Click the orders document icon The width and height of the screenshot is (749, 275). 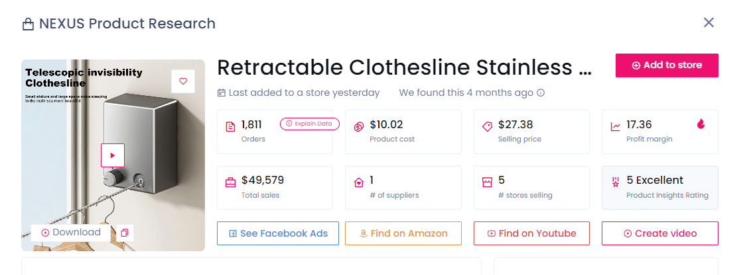[230, 127]
